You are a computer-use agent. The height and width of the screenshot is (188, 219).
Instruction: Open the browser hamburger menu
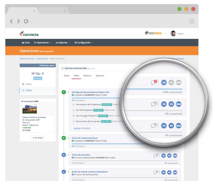tap(192, 21)
